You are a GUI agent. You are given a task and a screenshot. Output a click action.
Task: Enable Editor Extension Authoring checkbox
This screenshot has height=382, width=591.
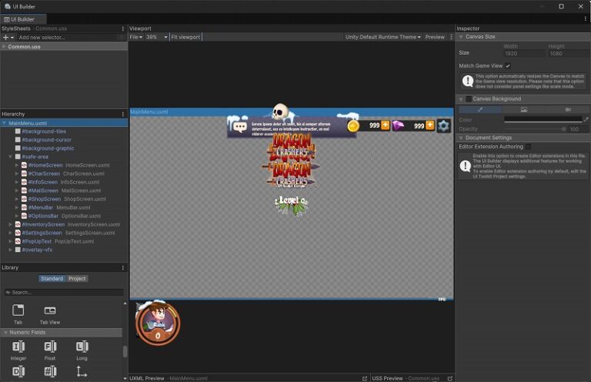(529, 146)
